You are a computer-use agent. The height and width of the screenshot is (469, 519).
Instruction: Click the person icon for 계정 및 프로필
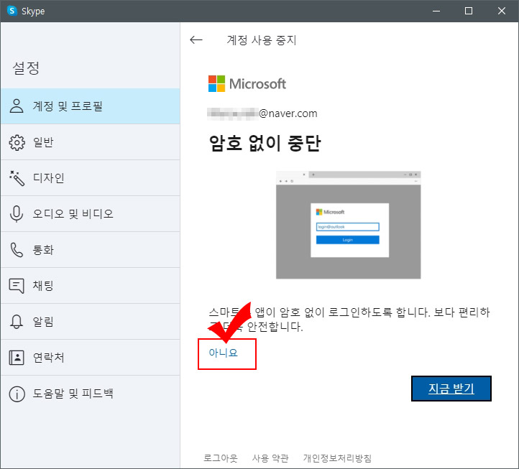pyautogui.click(x=17, y=106)
